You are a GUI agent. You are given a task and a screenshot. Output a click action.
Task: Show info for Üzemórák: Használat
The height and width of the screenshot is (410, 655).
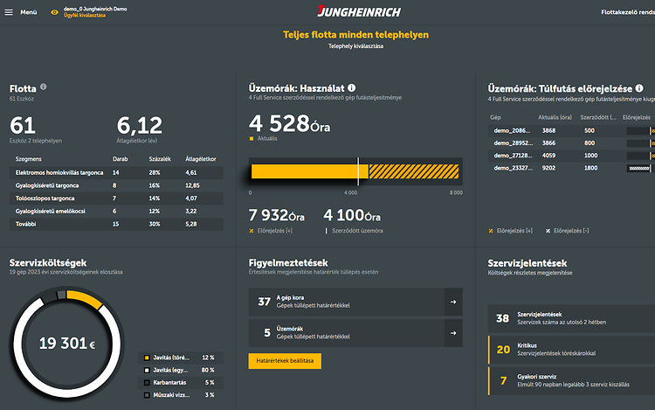click(x=352, y=87)
